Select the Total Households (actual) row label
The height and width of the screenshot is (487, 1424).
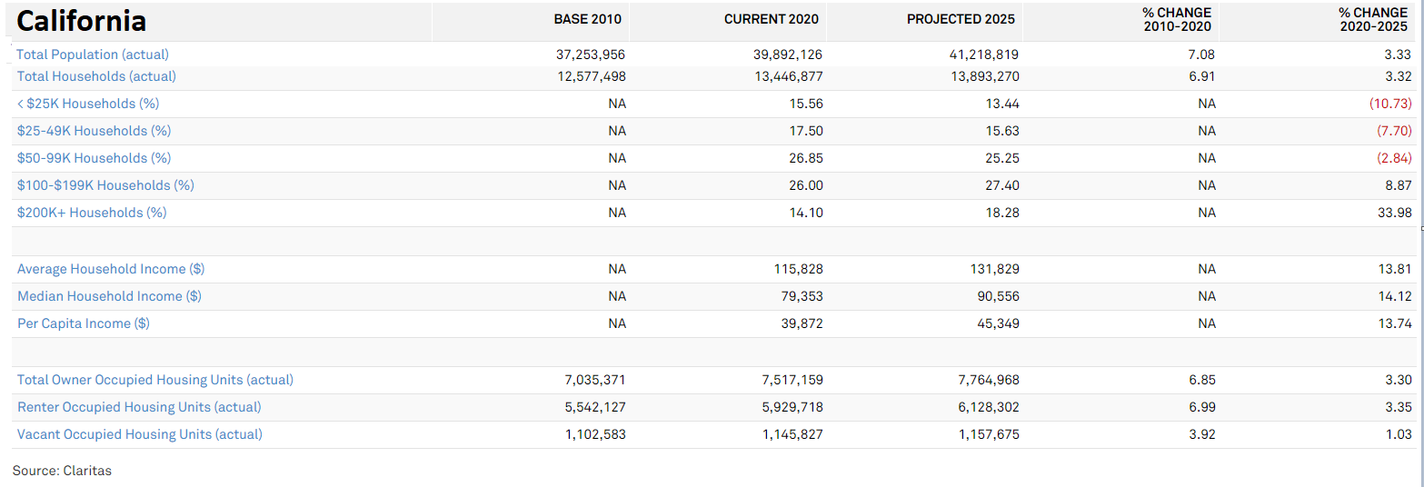(x=96, y=76)
